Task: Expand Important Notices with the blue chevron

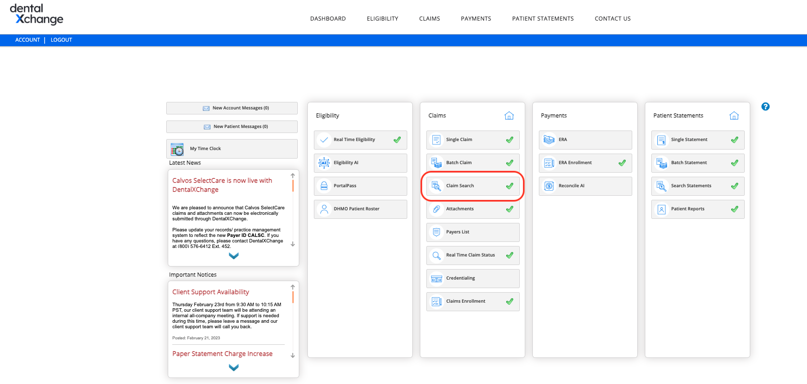Action: (234, 367)
